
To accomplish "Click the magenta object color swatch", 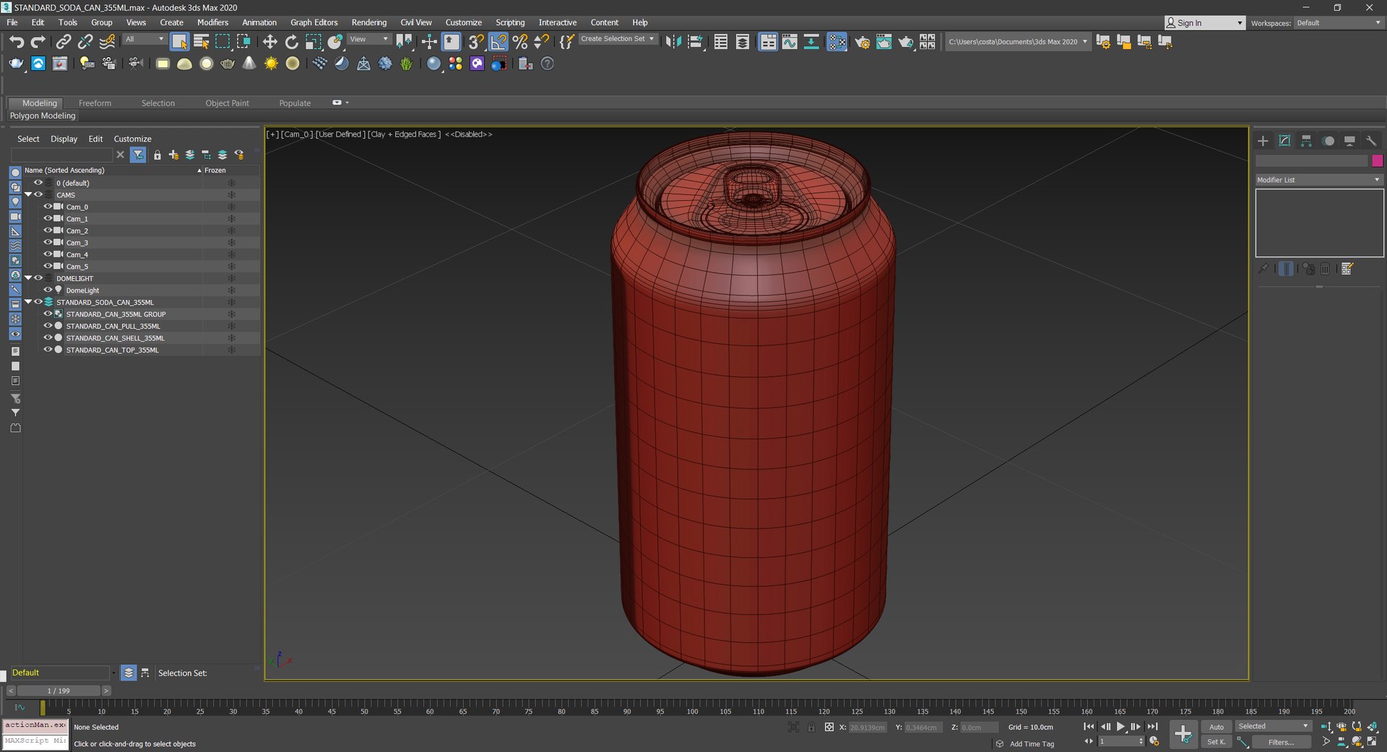I will (x=1377, y=160).
